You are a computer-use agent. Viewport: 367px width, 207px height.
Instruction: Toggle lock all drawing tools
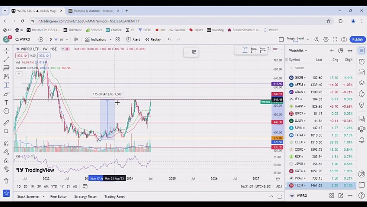tap(6, 161)
